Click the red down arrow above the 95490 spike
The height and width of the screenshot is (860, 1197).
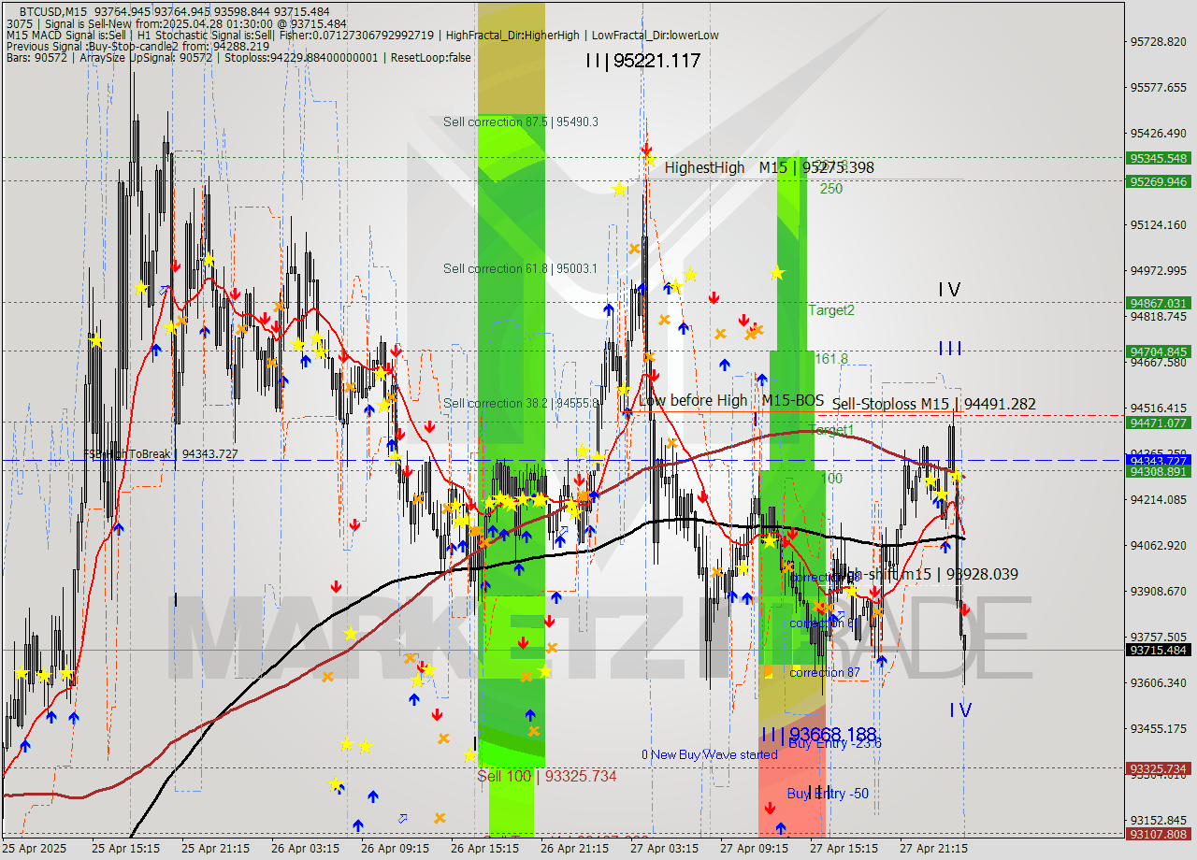click(x=645, y=148)
